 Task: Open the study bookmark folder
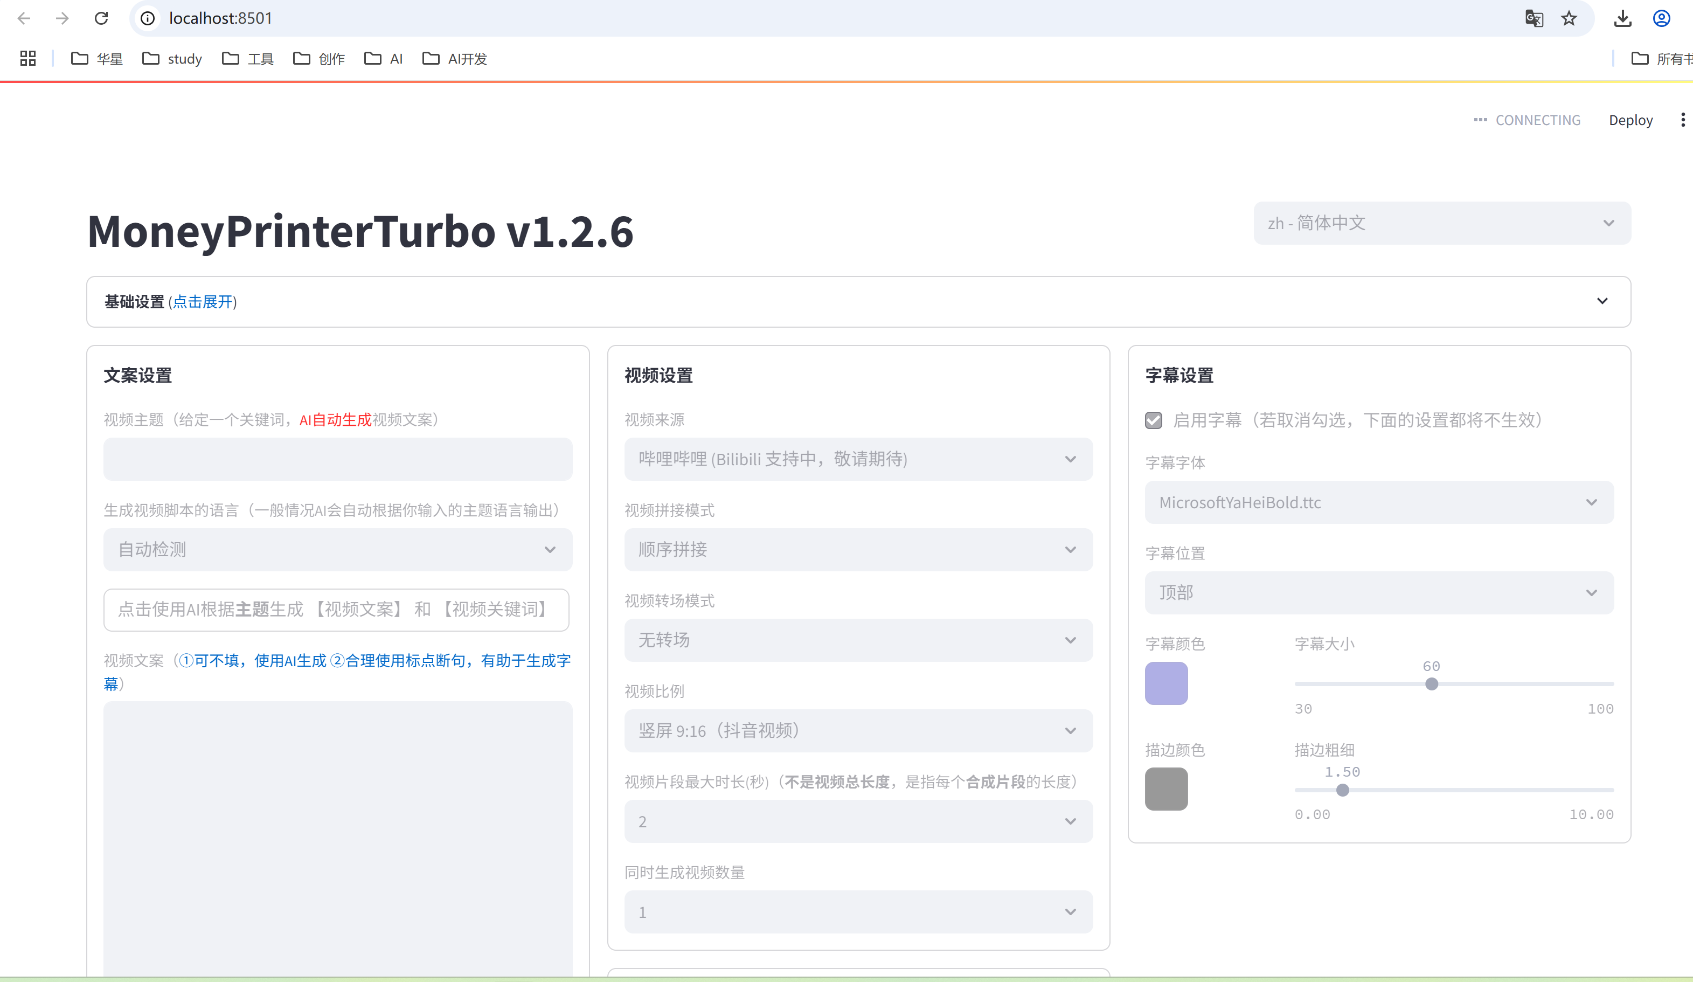click(x=172, y=59)
